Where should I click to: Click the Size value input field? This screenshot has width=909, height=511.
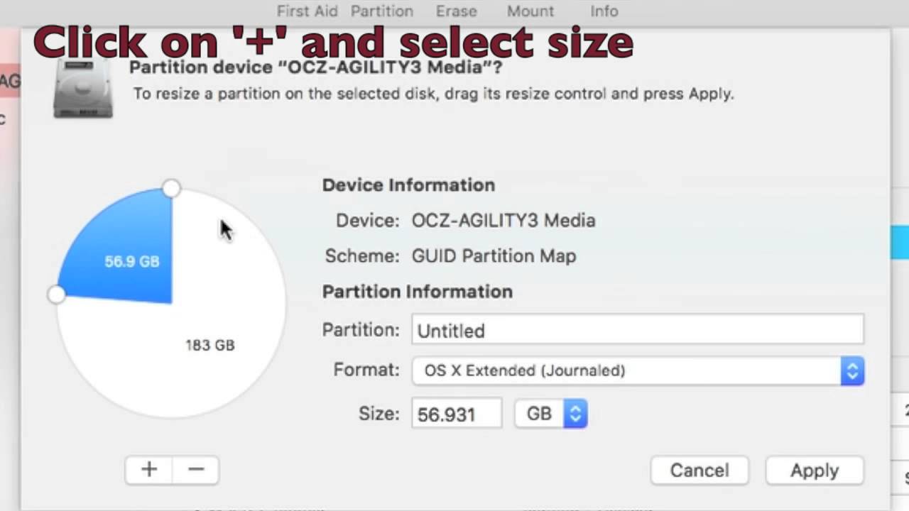point(456,414)
